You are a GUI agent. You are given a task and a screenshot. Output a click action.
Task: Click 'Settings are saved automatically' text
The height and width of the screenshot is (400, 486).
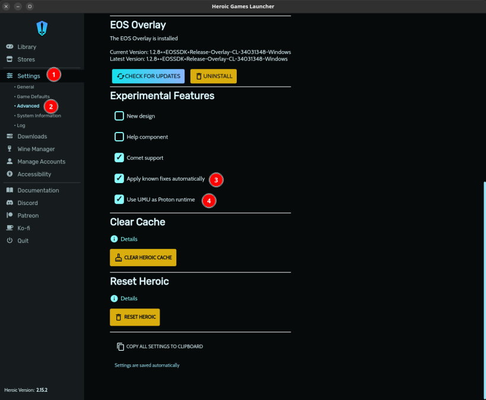click(147, 365)
